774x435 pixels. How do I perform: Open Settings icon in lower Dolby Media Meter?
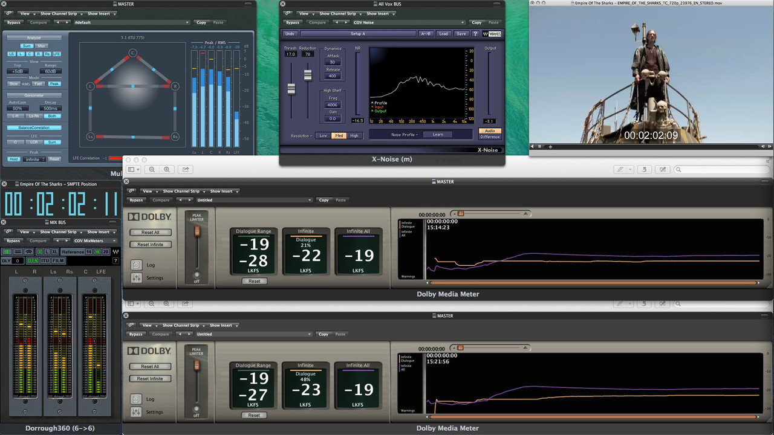click(136, 412)
